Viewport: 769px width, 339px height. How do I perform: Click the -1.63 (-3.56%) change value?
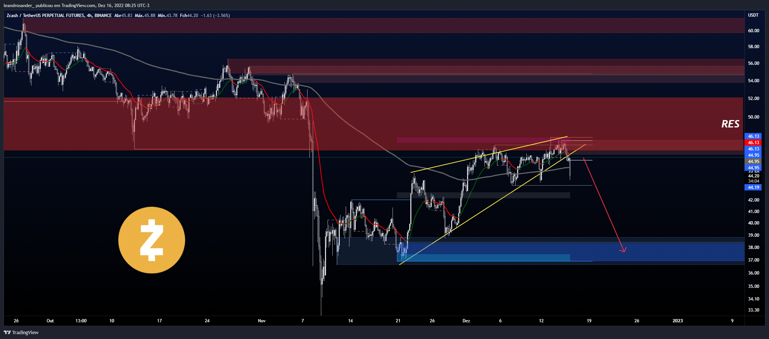pyautogui.click(x=216, y=16)
